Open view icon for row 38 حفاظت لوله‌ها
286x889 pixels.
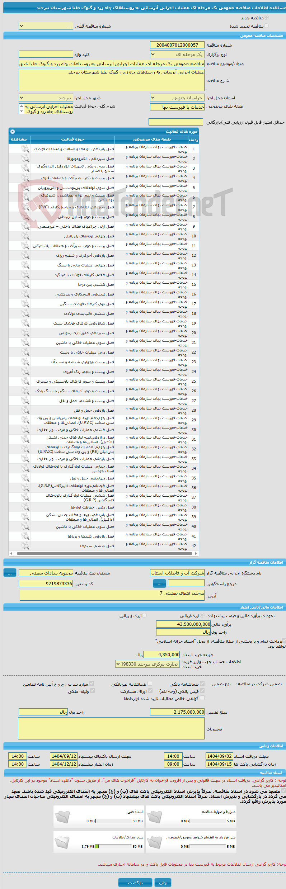tap(25, 507)
